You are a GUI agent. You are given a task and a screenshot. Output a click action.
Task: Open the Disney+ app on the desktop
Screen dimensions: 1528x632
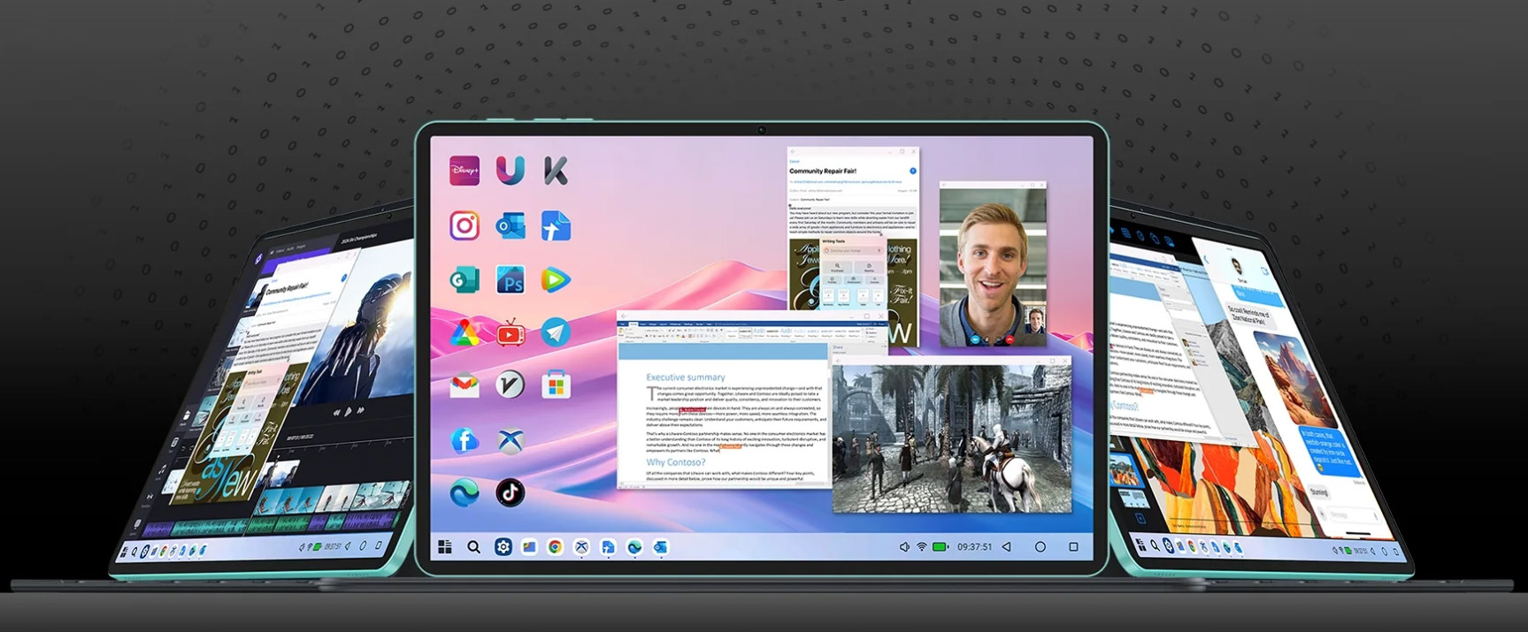pyautogui.click(x=465, y=171)
